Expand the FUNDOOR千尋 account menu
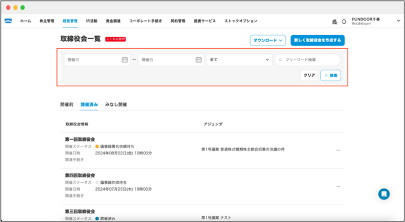Image resolution: width=405 pixels, height=222 pixels. pyautogui.click(x=398, y=21)
